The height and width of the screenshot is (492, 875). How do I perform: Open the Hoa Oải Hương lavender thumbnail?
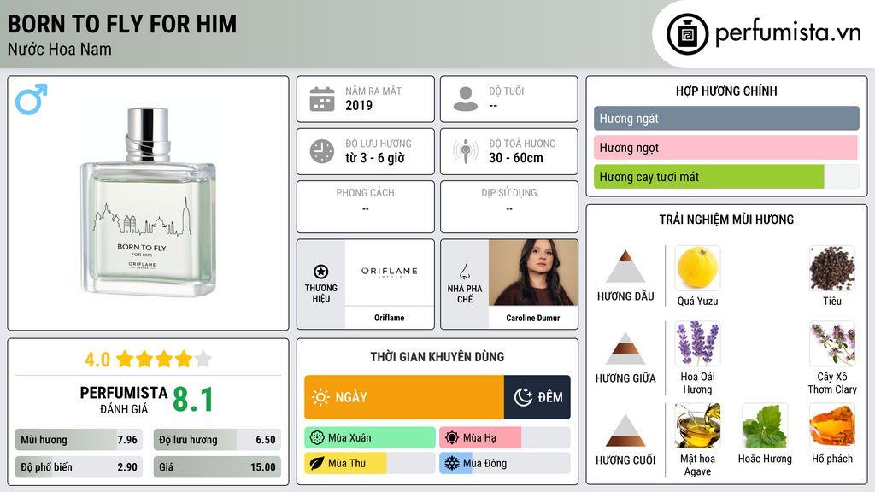(x=697, y=343)
